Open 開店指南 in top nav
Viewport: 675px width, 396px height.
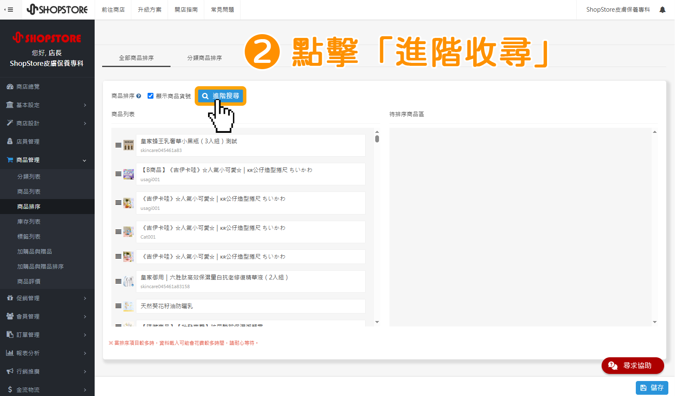tap(186, 10)
